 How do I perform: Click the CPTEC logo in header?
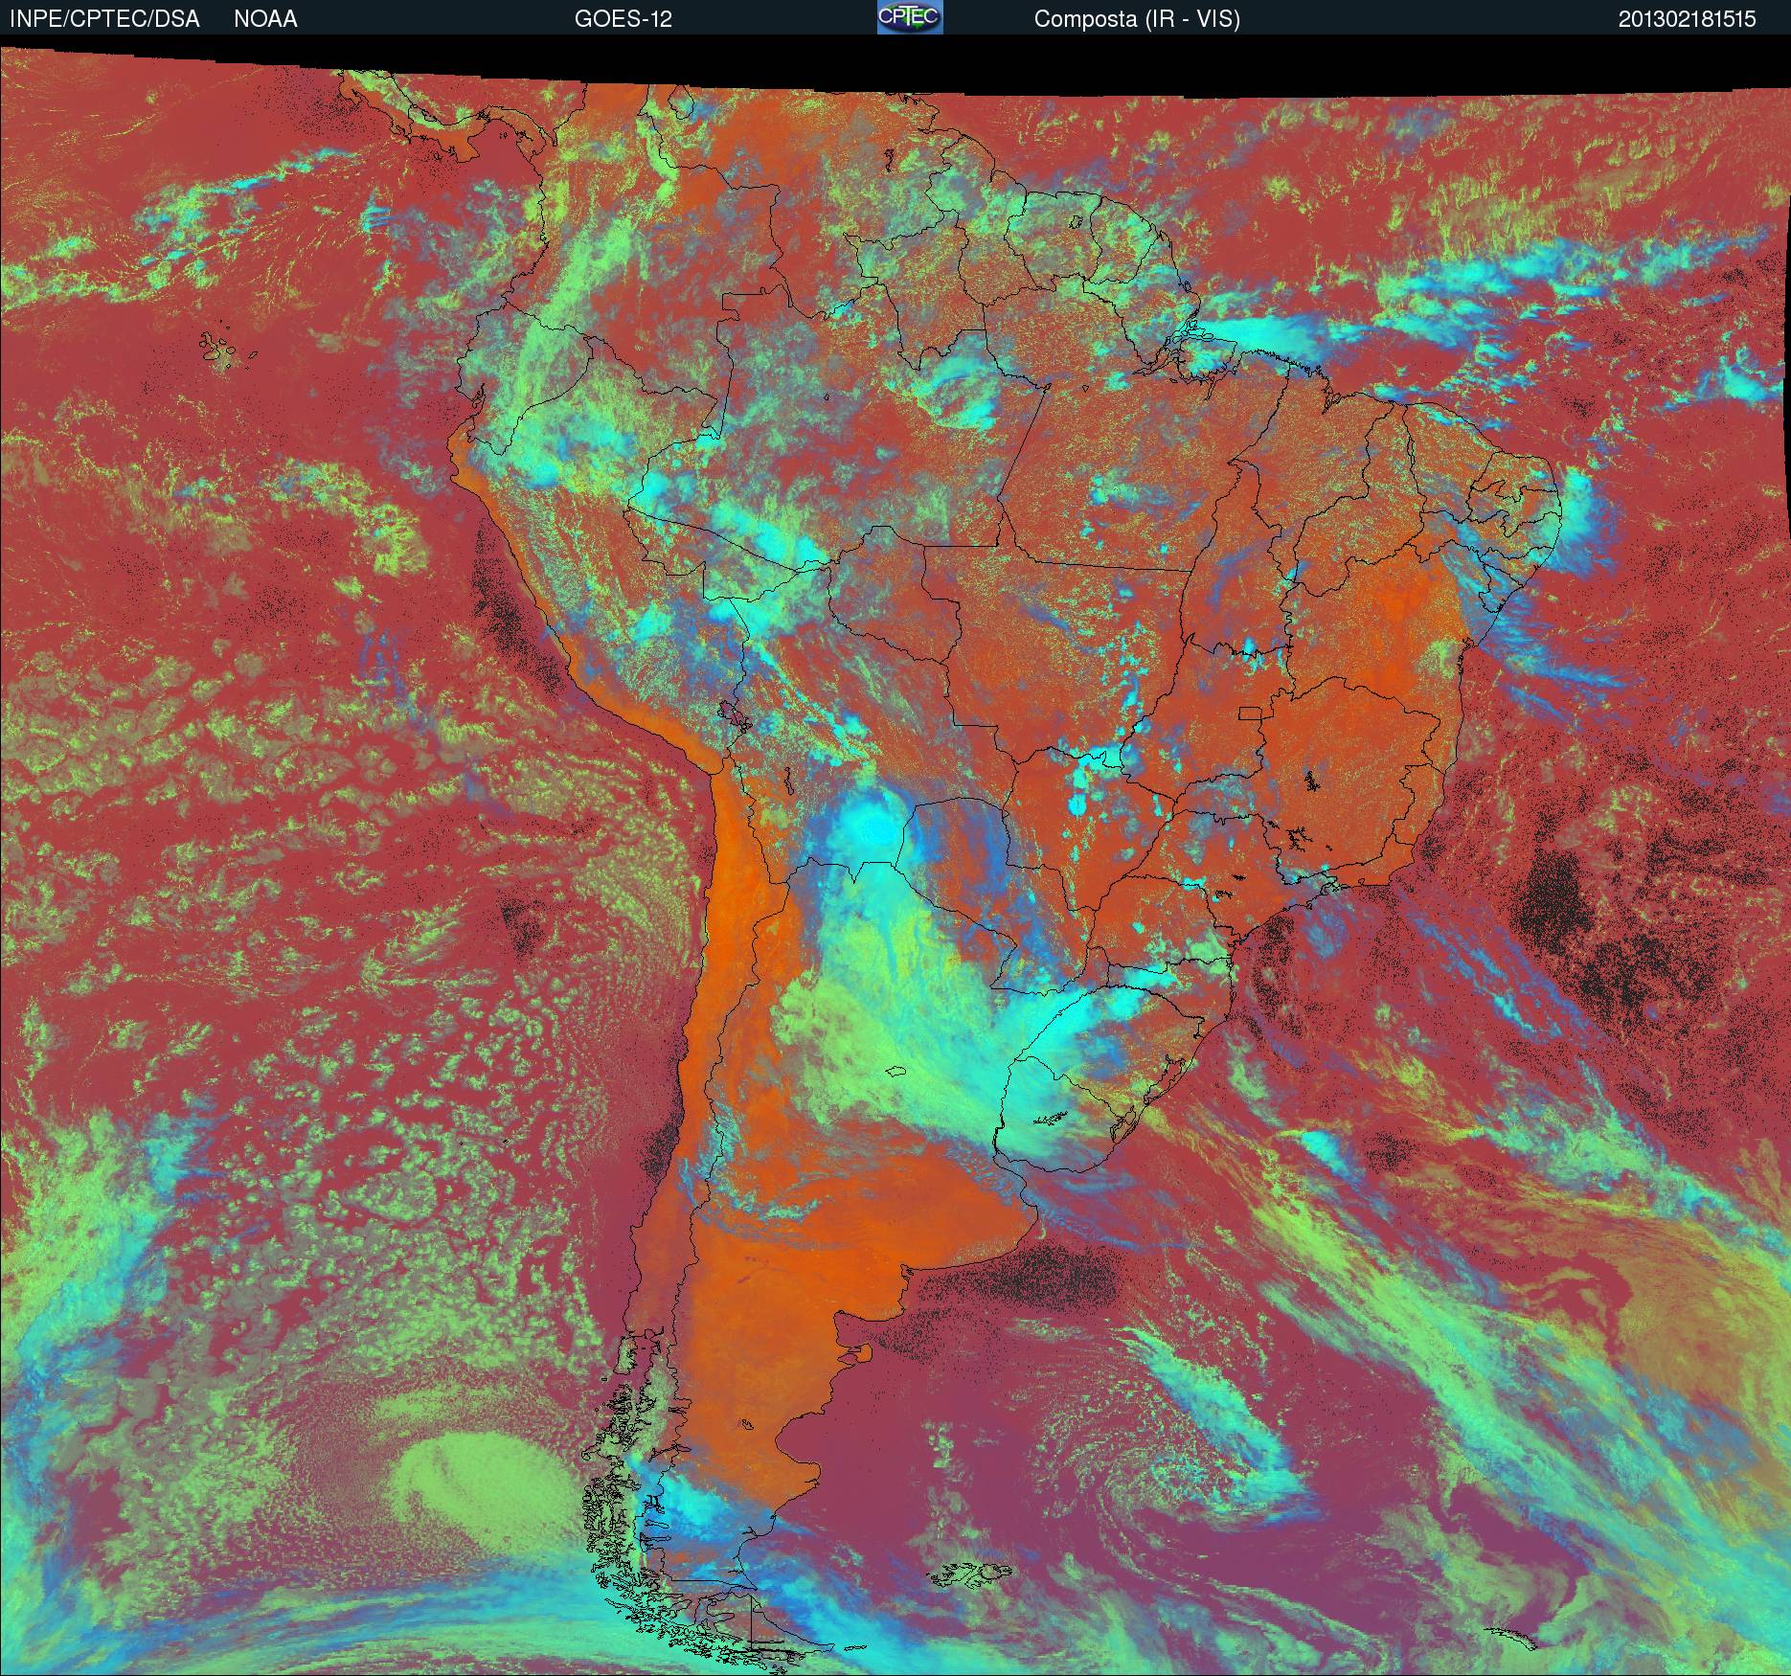pos(910,17)
